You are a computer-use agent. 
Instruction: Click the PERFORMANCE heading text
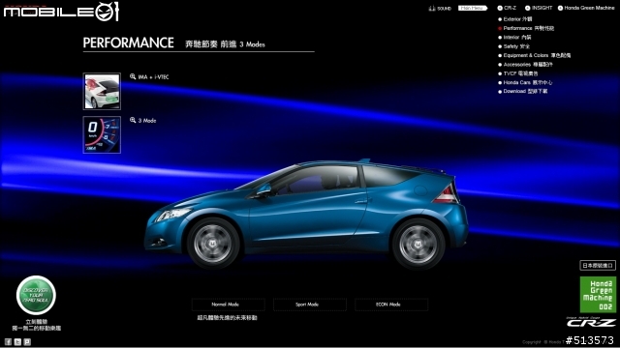click(129, 43)
